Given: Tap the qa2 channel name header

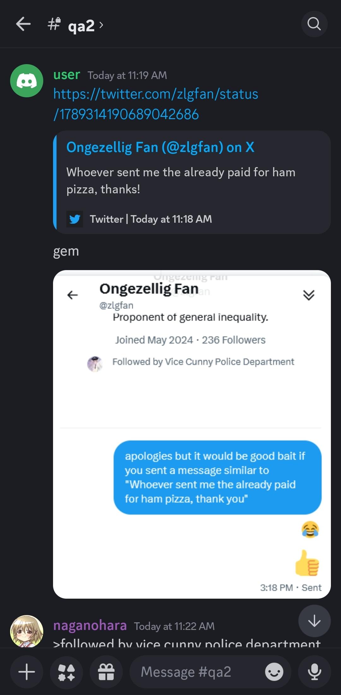Looking at the screenshot, I should (81, 25).
